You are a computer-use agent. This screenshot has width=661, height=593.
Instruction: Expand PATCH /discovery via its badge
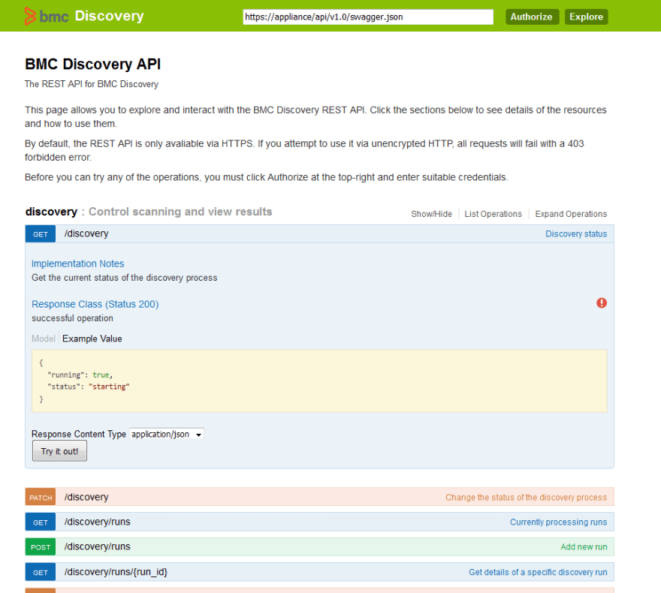[x=41, y=498]
